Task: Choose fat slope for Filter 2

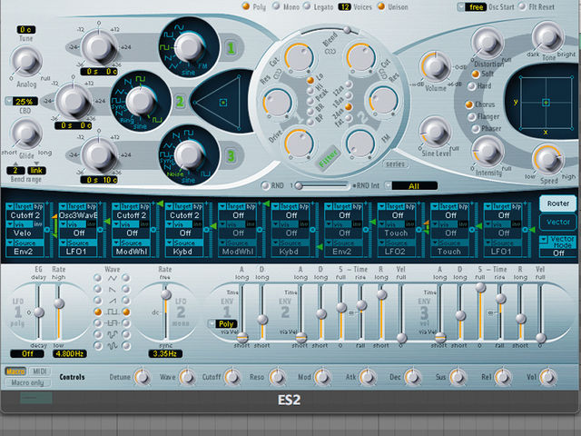Action: 348,118
